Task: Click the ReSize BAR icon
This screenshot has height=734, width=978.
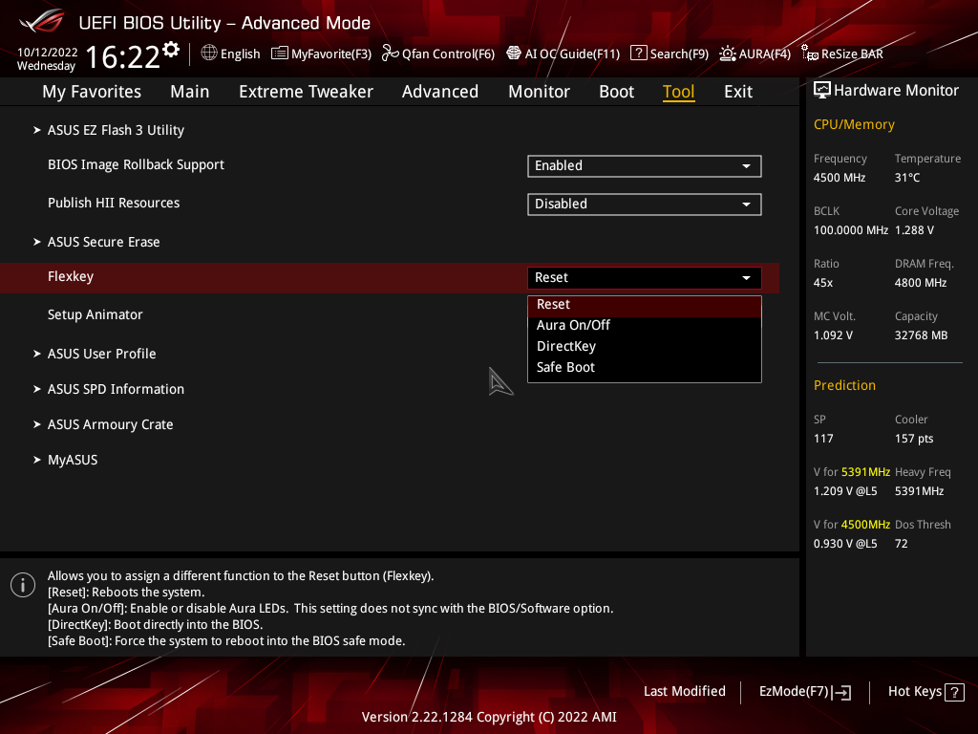Action: (810, 54)
